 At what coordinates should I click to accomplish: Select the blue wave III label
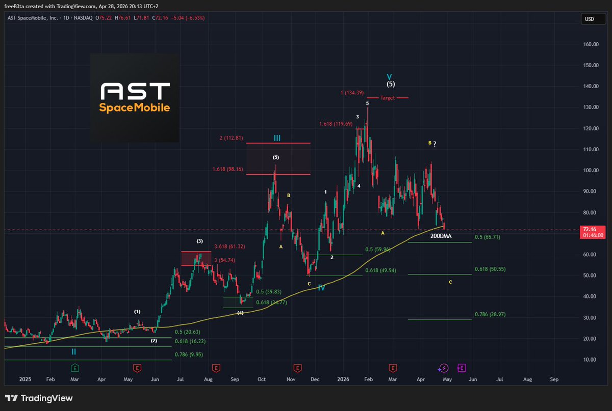277,138
